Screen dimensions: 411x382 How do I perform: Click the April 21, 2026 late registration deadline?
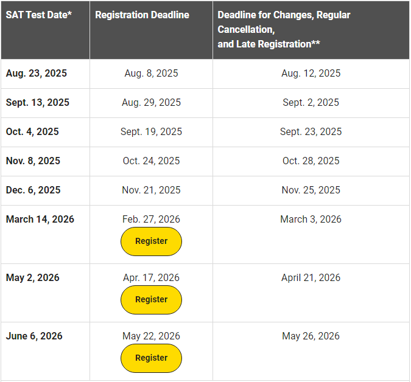tap(311, 277)
